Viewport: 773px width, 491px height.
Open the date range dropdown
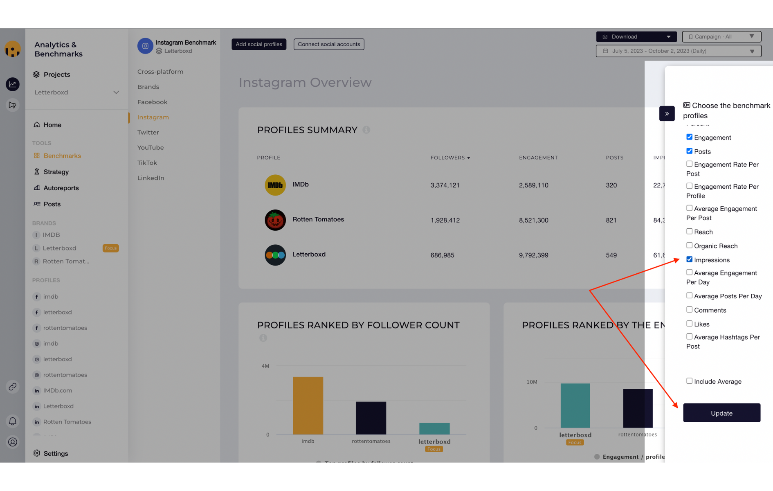coord(678,51)
